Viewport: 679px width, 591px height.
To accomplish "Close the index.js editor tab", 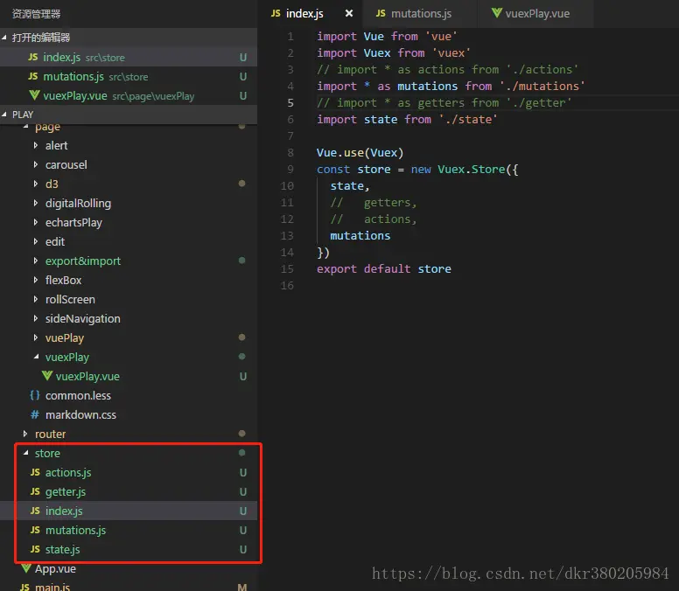I will tap(348, 13).
